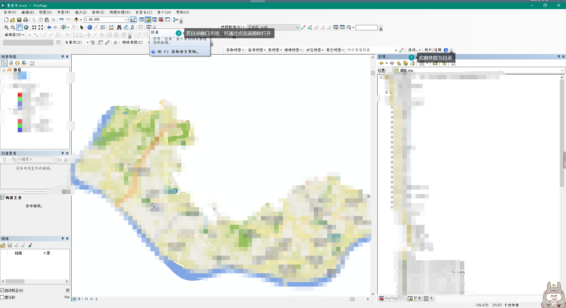Select the Measure ruler tool

click(111, 27)
